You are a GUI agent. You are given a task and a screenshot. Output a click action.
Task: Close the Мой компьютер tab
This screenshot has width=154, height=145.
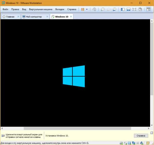pyautogui.click(x=47, y=17)
